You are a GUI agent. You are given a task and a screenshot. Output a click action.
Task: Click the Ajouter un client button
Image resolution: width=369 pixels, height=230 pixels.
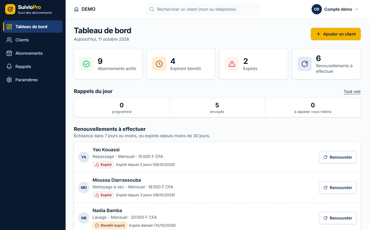336,34
